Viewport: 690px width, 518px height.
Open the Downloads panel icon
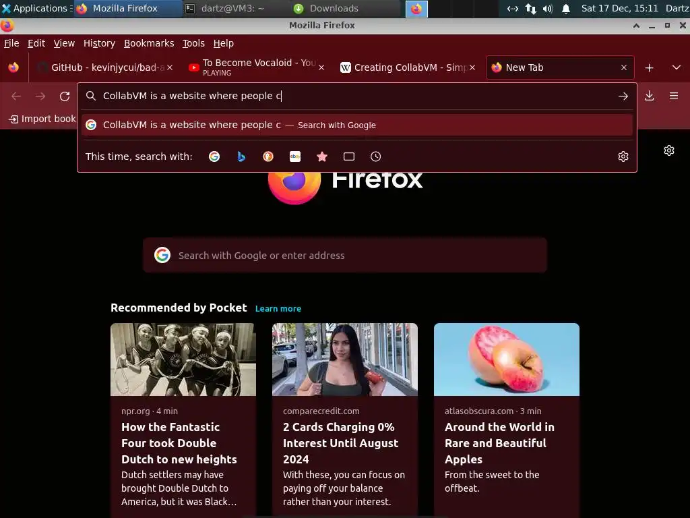pyautogui.click(x=649, y=96)
